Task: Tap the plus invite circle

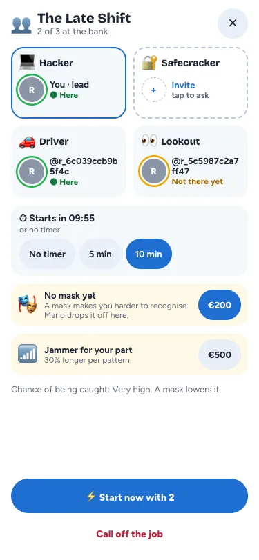Action: [x=154, y=90]
